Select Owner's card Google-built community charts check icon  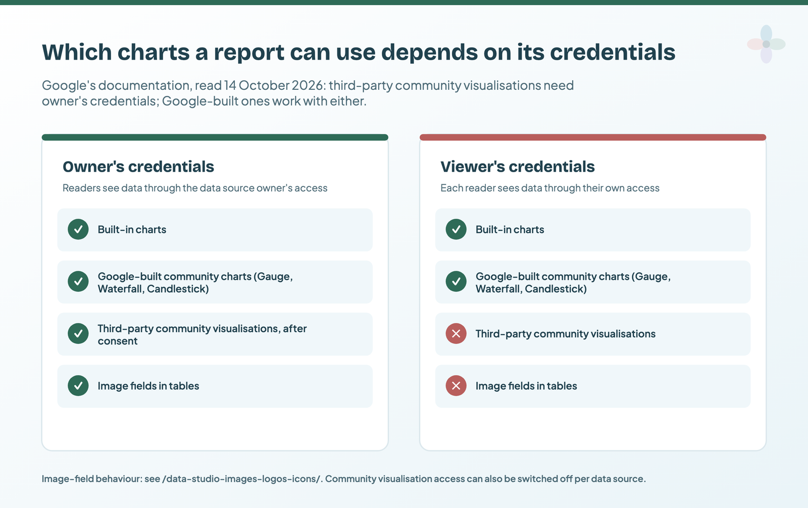point(78,282)
